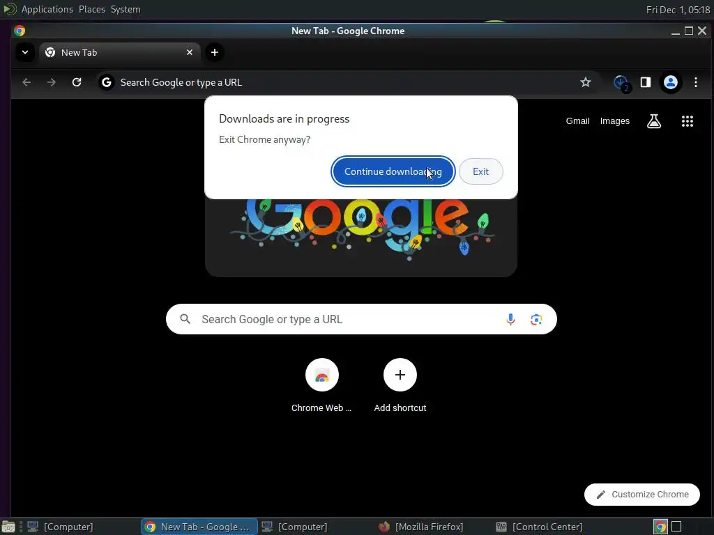Click the magnifier icon in search box
Image resolution: width=714 pixels, height=535 pixels.
point(185,319)
